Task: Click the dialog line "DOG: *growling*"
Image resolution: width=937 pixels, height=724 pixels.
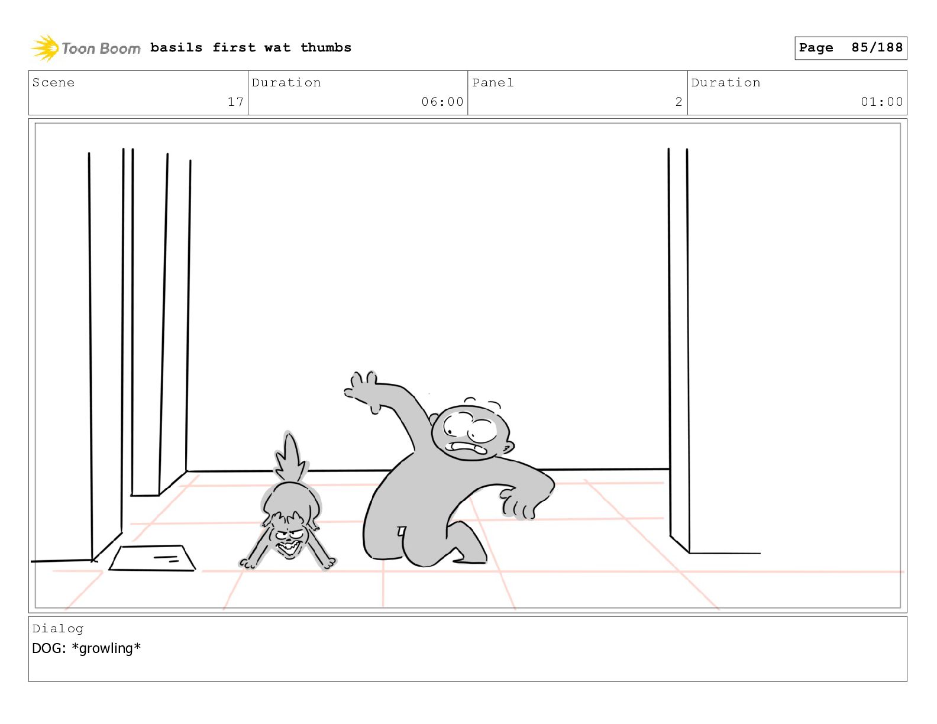Action: [86, 648]
